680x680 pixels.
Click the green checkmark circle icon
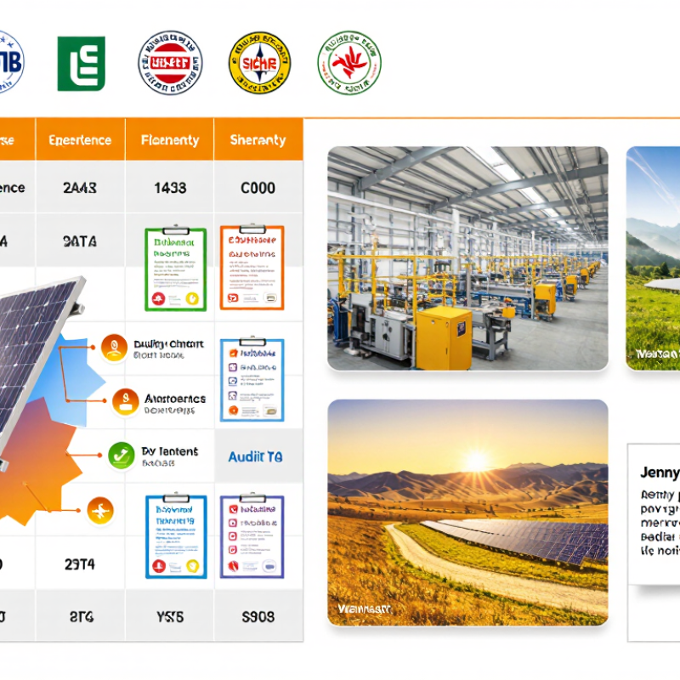tap(121, 456)
